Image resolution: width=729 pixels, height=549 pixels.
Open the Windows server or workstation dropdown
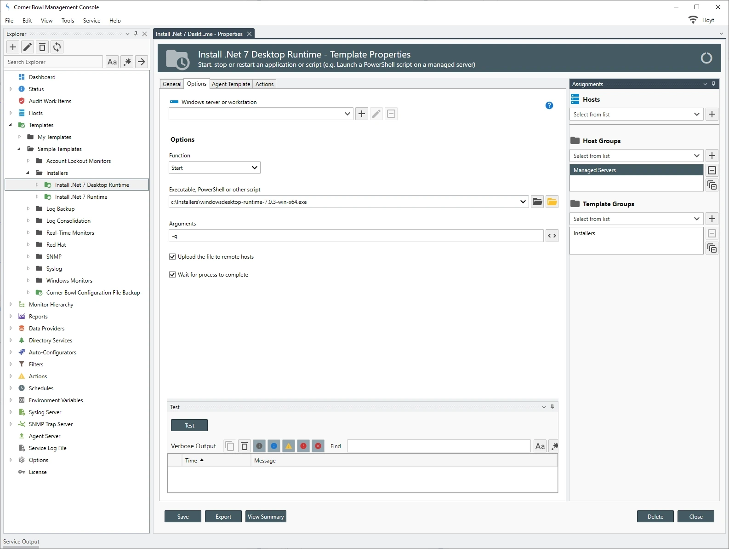(x=347, y=114)
